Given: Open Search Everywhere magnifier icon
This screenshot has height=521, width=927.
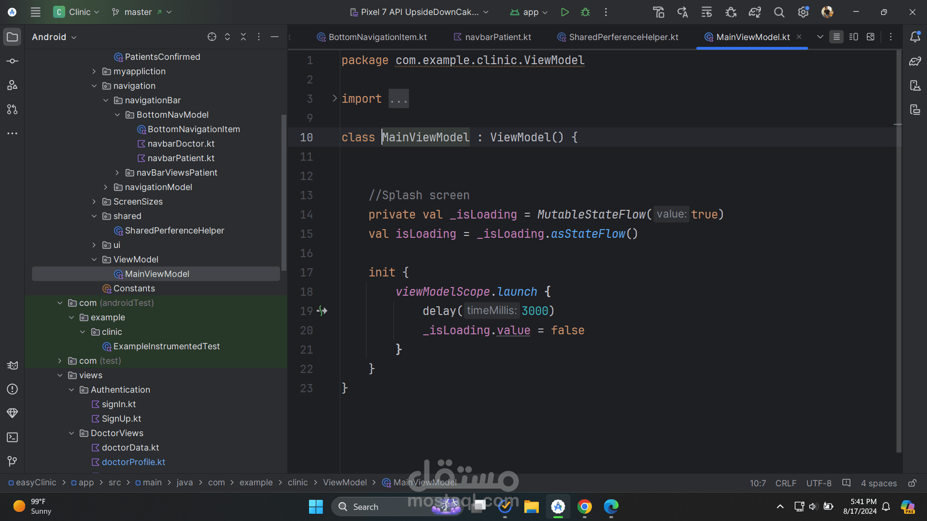Looking at the screenshot, I should click(x=779, y=12).
